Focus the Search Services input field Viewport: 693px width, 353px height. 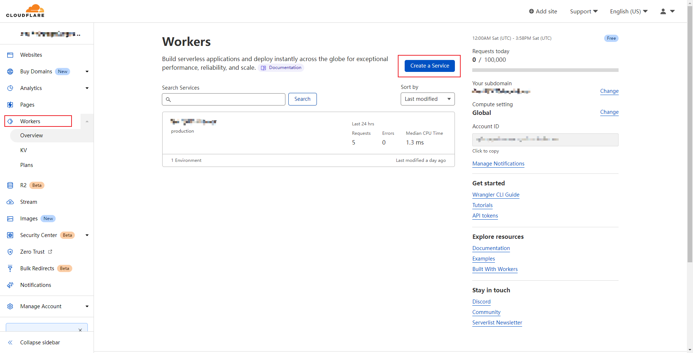(228, 99)
